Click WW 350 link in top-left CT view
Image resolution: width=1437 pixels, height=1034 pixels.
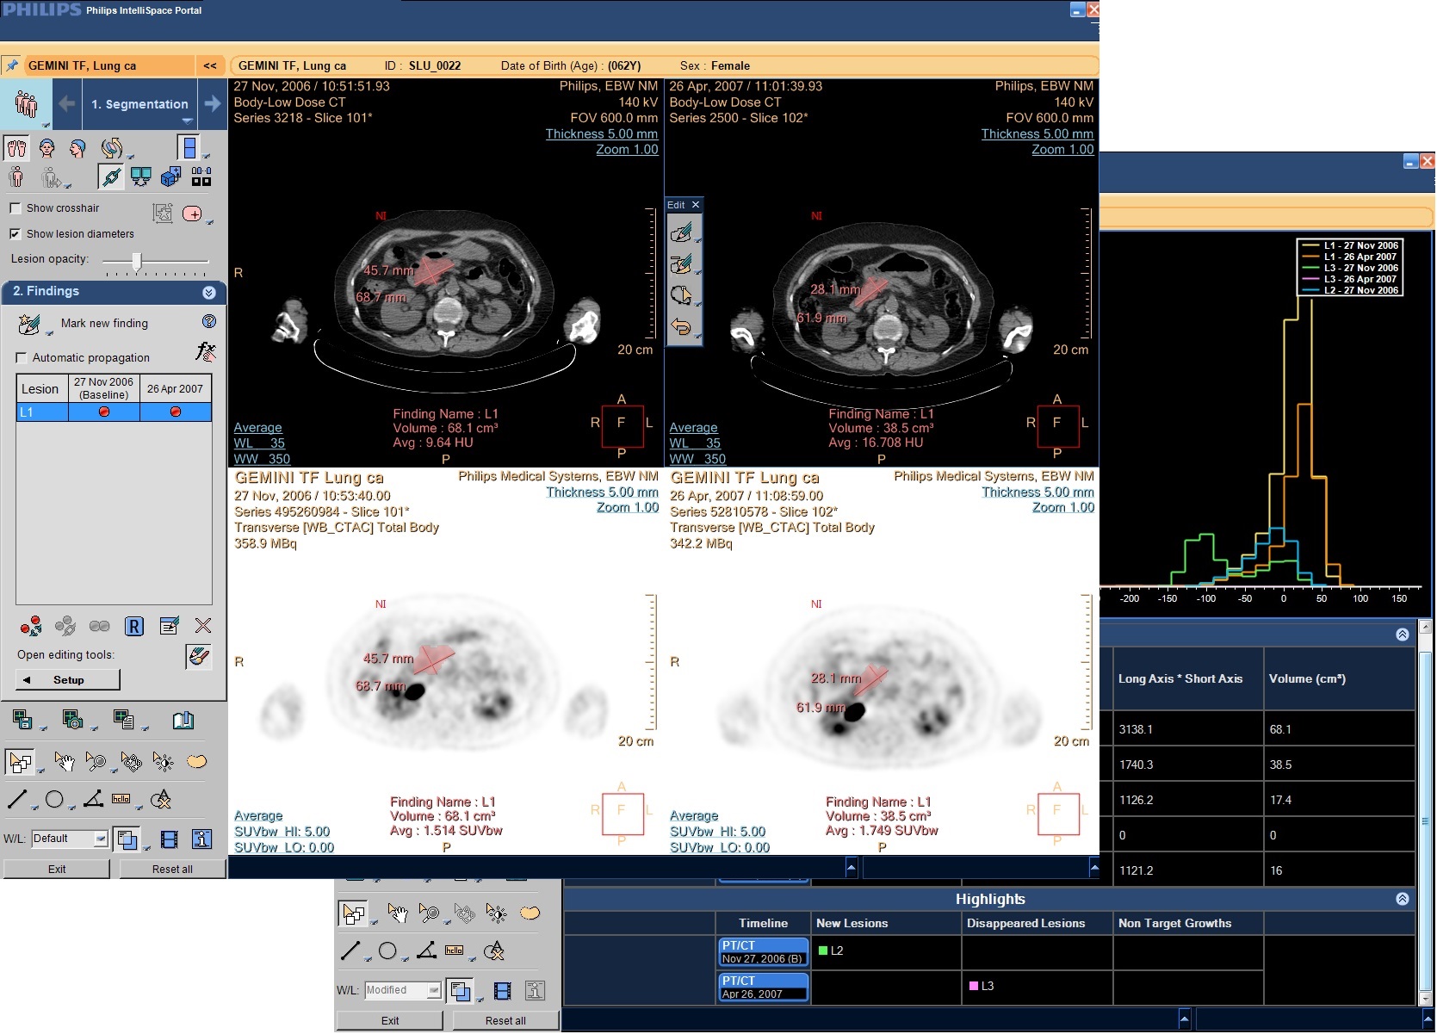tap(262, 460)
